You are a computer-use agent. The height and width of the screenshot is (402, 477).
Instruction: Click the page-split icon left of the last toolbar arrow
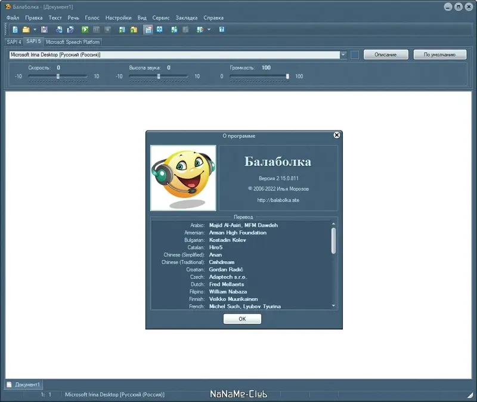(200, 29)
